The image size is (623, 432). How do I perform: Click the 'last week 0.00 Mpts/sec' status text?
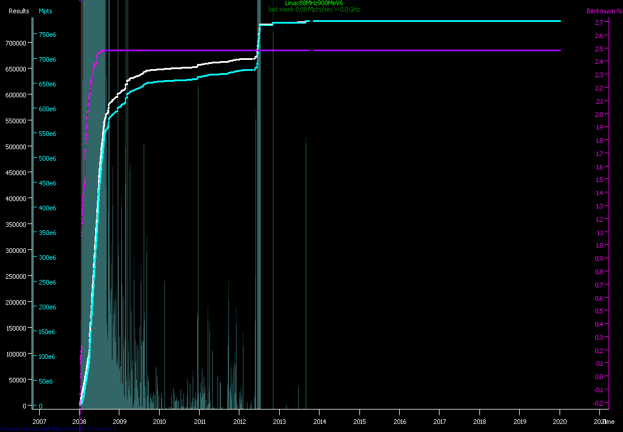point(314,10)
